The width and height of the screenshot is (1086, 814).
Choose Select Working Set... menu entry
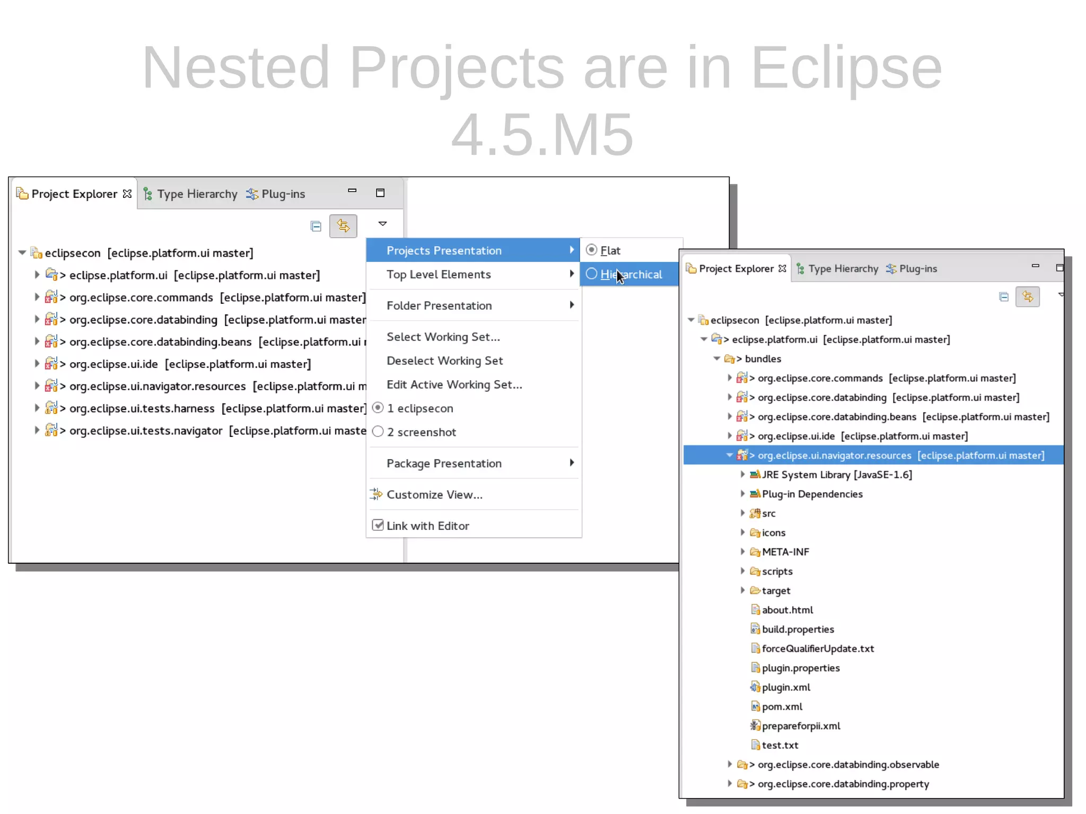[473, 337]
